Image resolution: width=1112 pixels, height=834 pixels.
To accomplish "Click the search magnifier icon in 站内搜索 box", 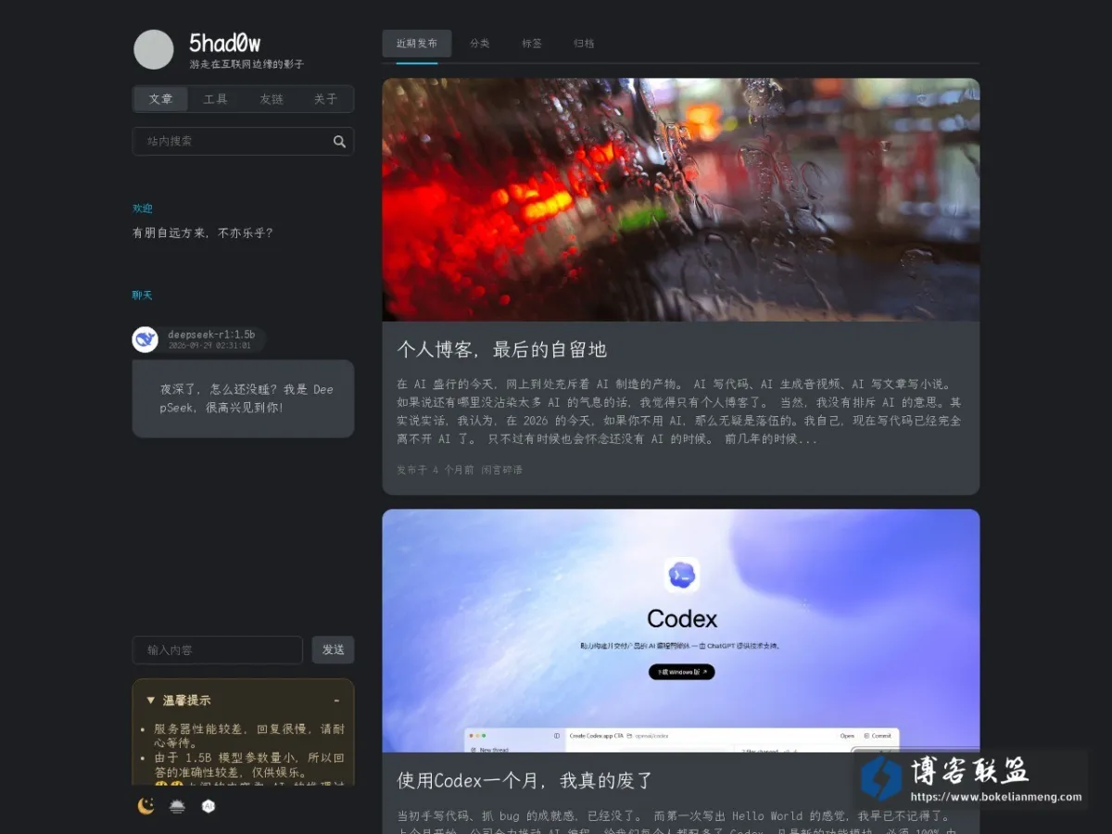I will point(339,141).
